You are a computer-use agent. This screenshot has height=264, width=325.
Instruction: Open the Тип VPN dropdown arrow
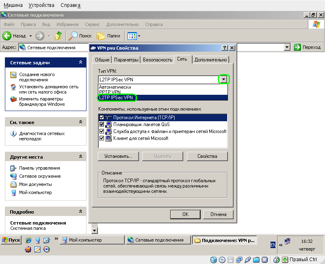pos(224,79)
